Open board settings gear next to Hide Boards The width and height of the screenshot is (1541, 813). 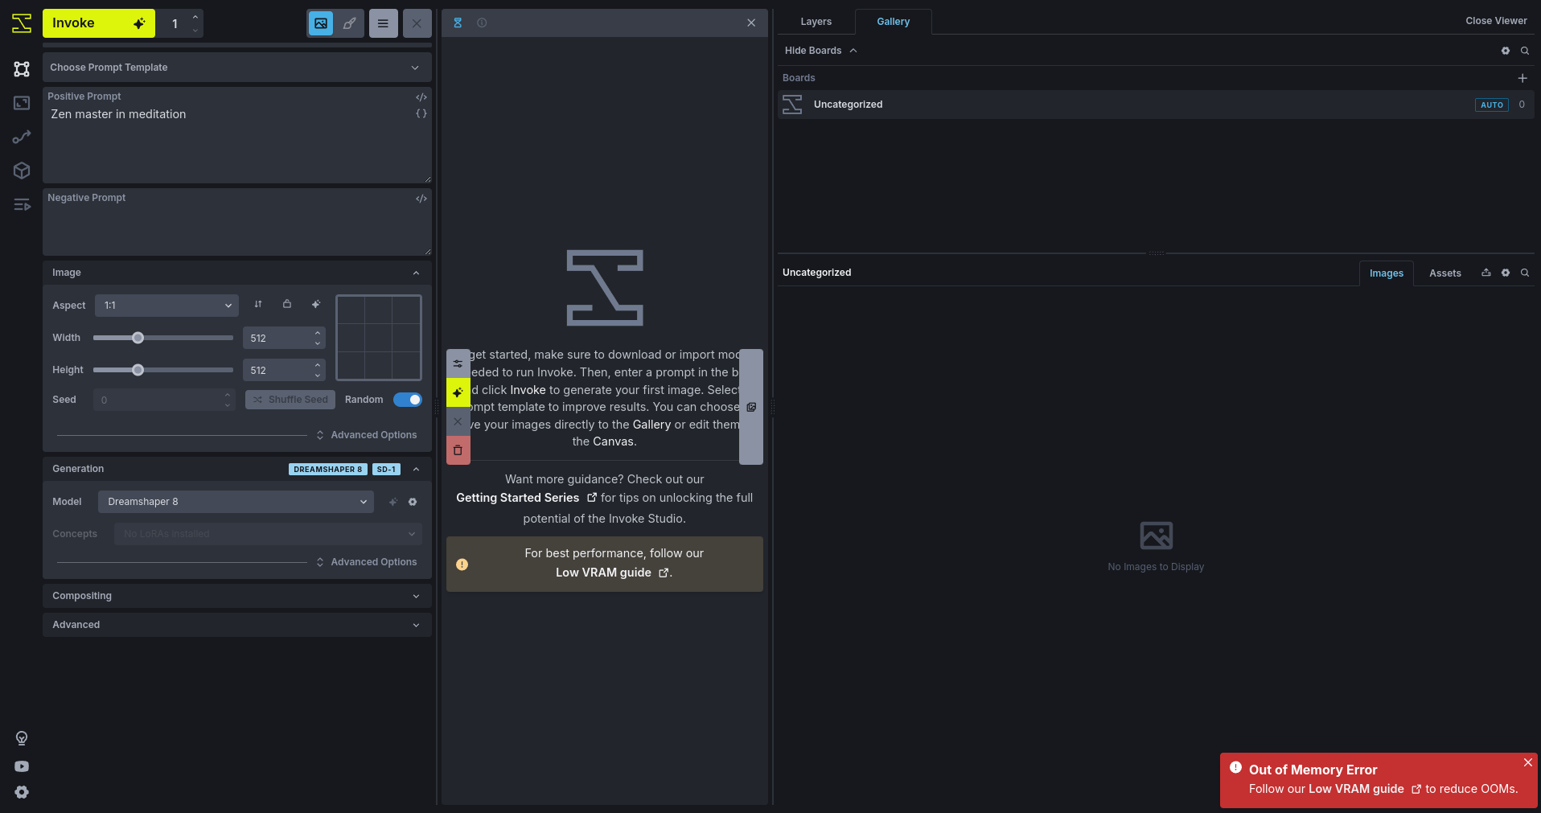tap(1506, 51)
